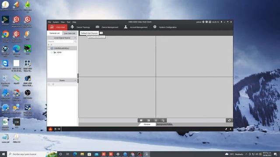Image resolution: width=280 pixels, height=157 pixels.
Task: Open the OBS Studio desktop shortcut
Action: 28,94
